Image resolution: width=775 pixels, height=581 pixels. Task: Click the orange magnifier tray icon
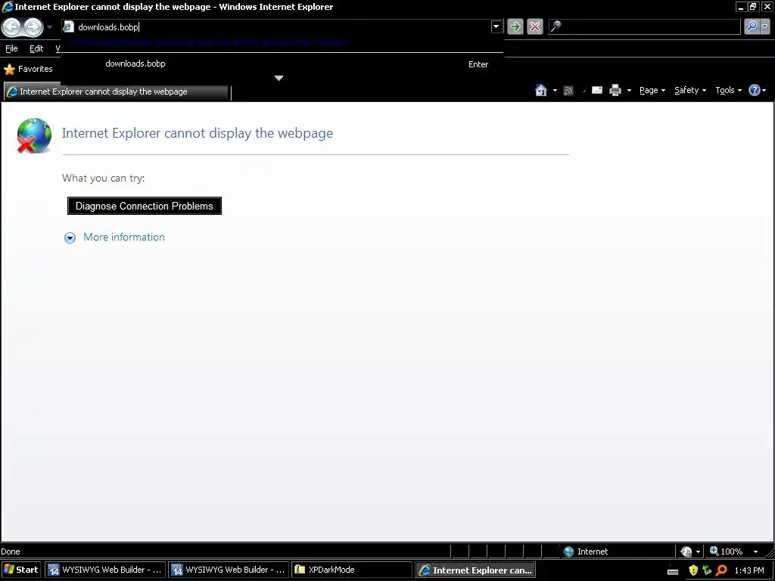pos(721,570)
